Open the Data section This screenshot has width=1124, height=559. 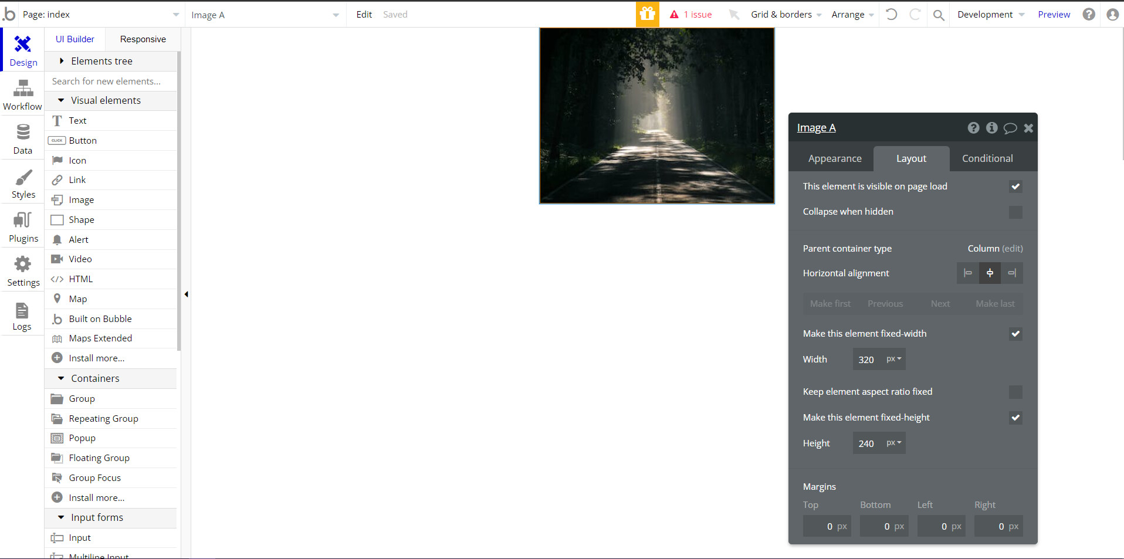click(x=23, y=138)
